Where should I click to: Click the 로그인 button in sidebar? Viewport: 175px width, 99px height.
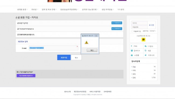(151, 25)
